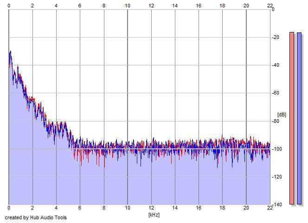Click the spectrum peak near 0 kHz
This screenshot has width=308, height=223.
tap(10, 52)
